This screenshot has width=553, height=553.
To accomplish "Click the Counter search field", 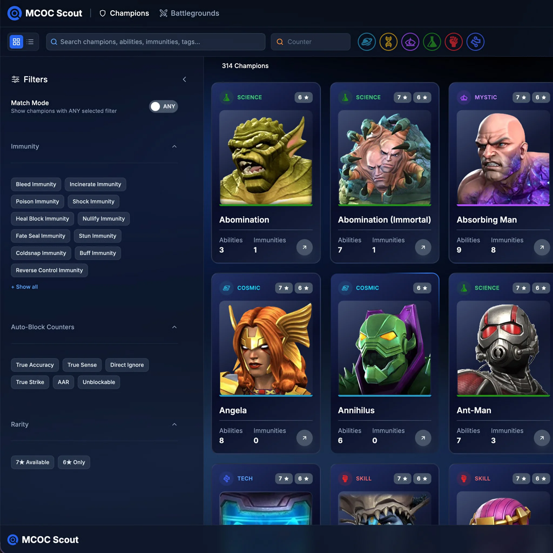I will pyautogui.click(x=311, y=42).
